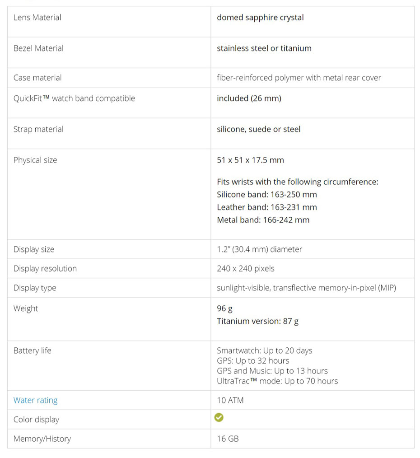
Task: Select the Lens Material label
Action: (x=37, y=18)
